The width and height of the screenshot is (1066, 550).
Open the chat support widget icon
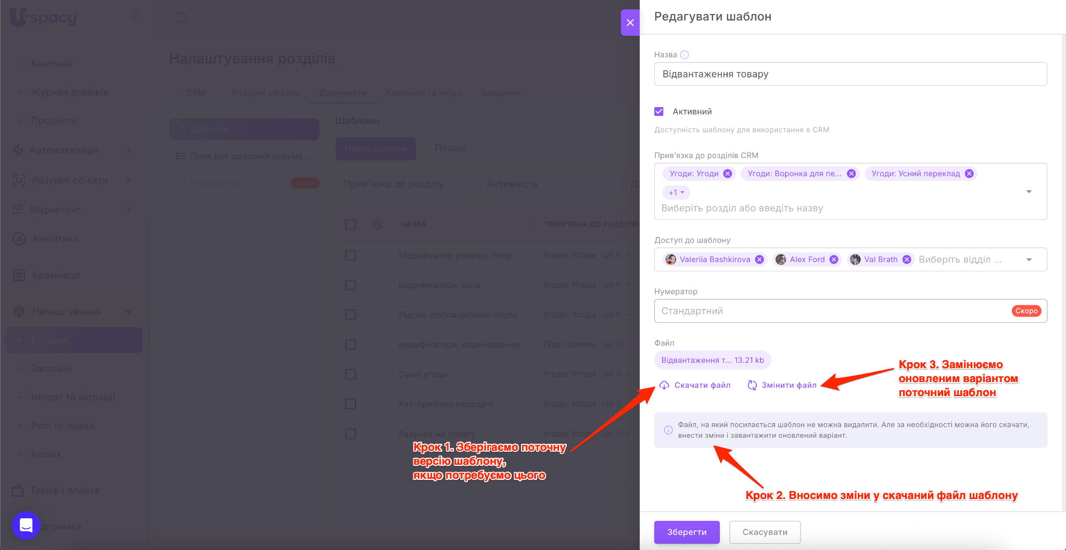(x=26, y=526)
